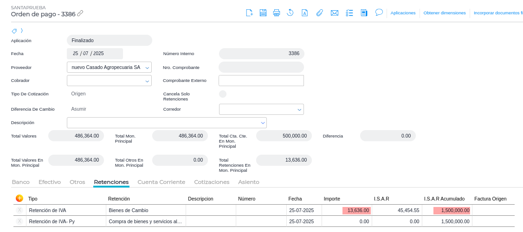523x232 pixels.
Task: Switch to the Cuenta Corriente tab
Action: (x=161, y=182)
